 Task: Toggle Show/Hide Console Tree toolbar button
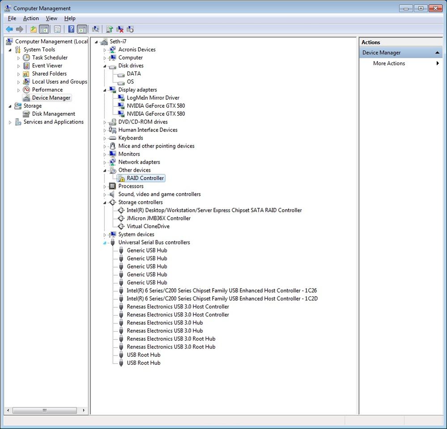click(x=44, y=29)
